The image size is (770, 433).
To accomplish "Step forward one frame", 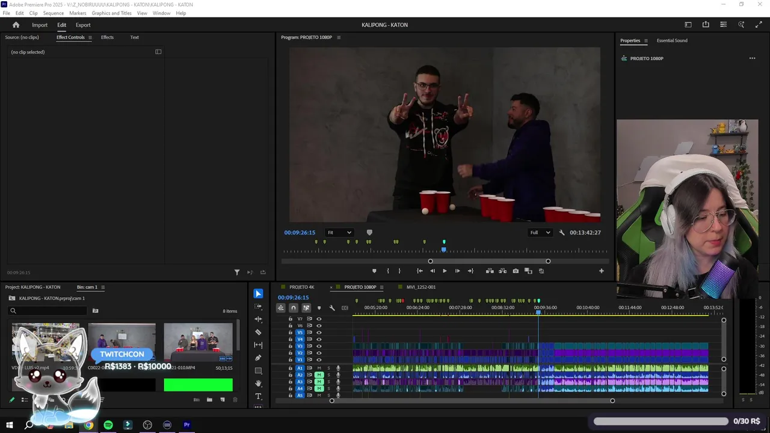I will coord(457,271).
